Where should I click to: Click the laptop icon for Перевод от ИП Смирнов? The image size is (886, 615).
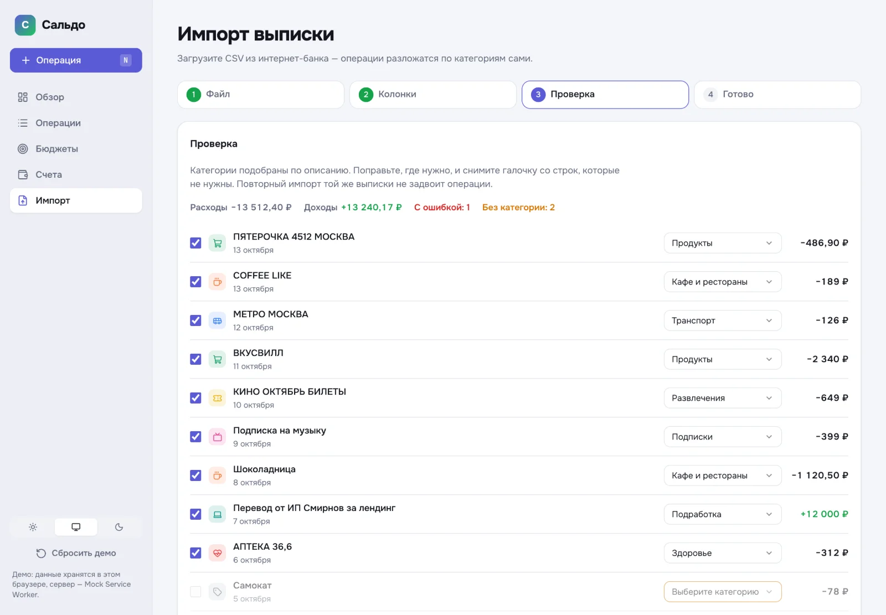(x=218, y=514)
